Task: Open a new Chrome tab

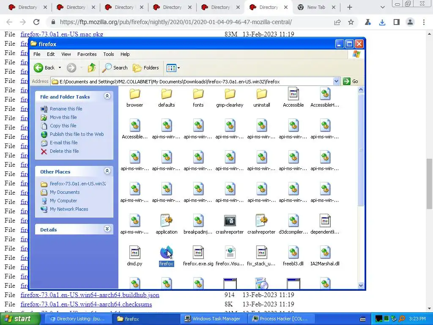Action: point(350,7)
